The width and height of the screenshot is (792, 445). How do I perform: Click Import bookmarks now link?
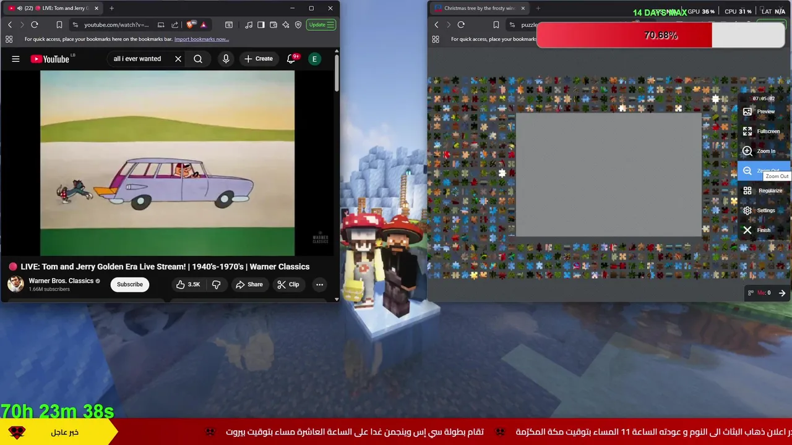click(202, 39)
